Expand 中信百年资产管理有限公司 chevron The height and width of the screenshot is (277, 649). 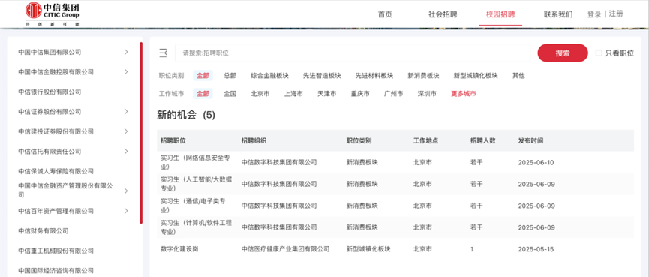[126, 211]
